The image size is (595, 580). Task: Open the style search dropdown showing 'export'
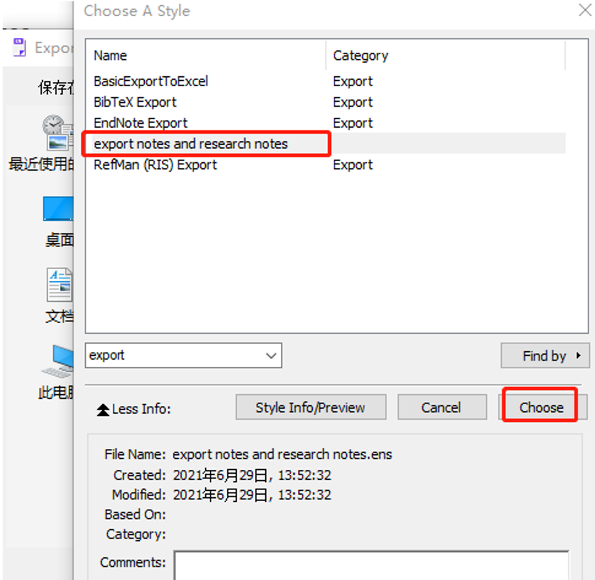(272, 355)
